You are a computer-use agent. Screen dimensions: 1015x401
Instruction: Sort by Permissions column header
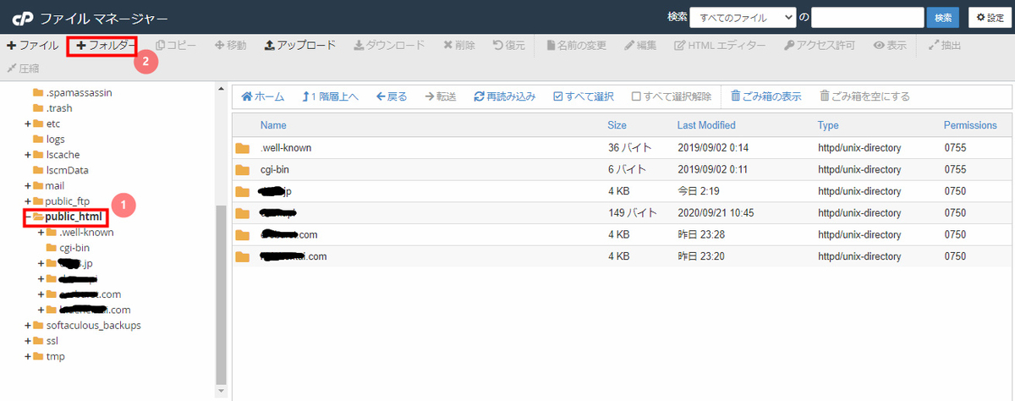[970, 125]
